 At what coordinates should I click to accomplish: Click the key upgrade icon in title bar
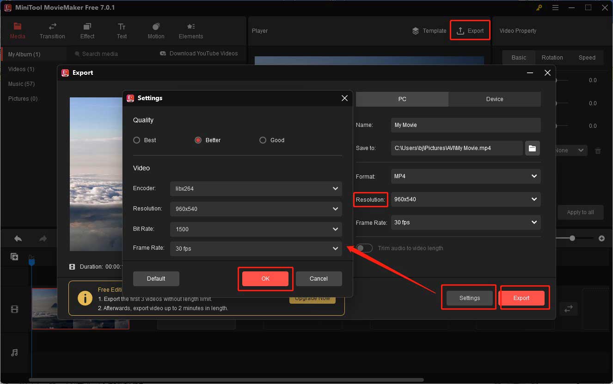pyautogui.click(x=539, y=8)
